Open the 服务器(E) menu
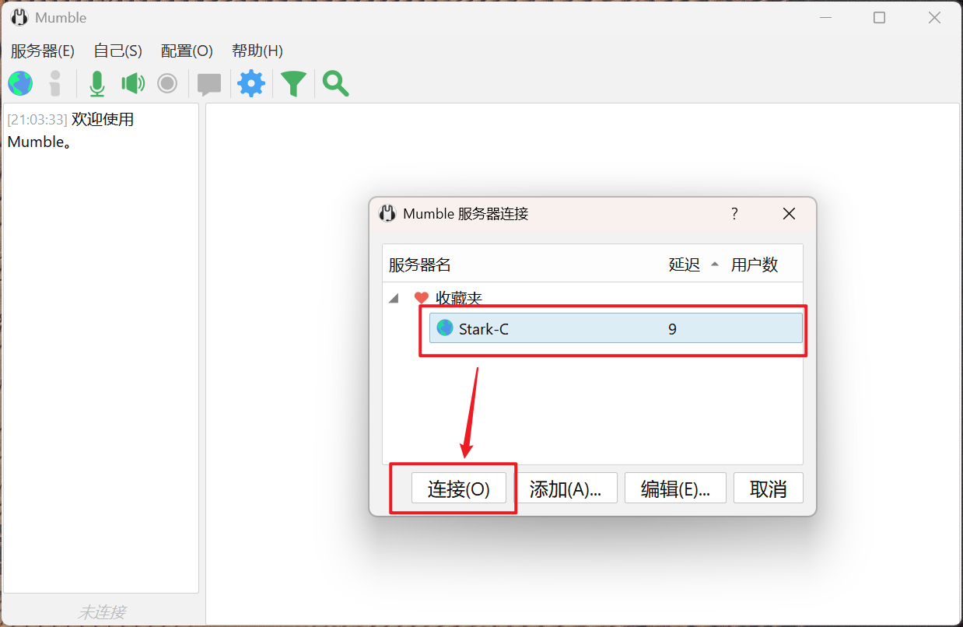This screenshot has height=627, width=963. 43,51
